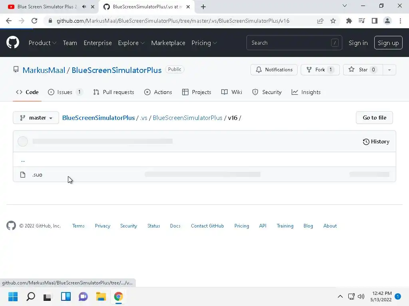Click the Notifications button
This screenshot has height=306, width=409.
274,70
